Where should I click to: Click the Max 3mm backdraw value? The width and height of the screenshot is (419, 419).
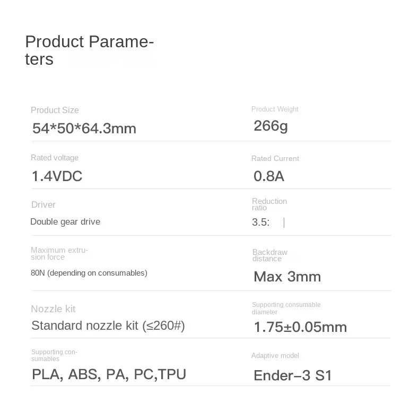coord(287,276)
